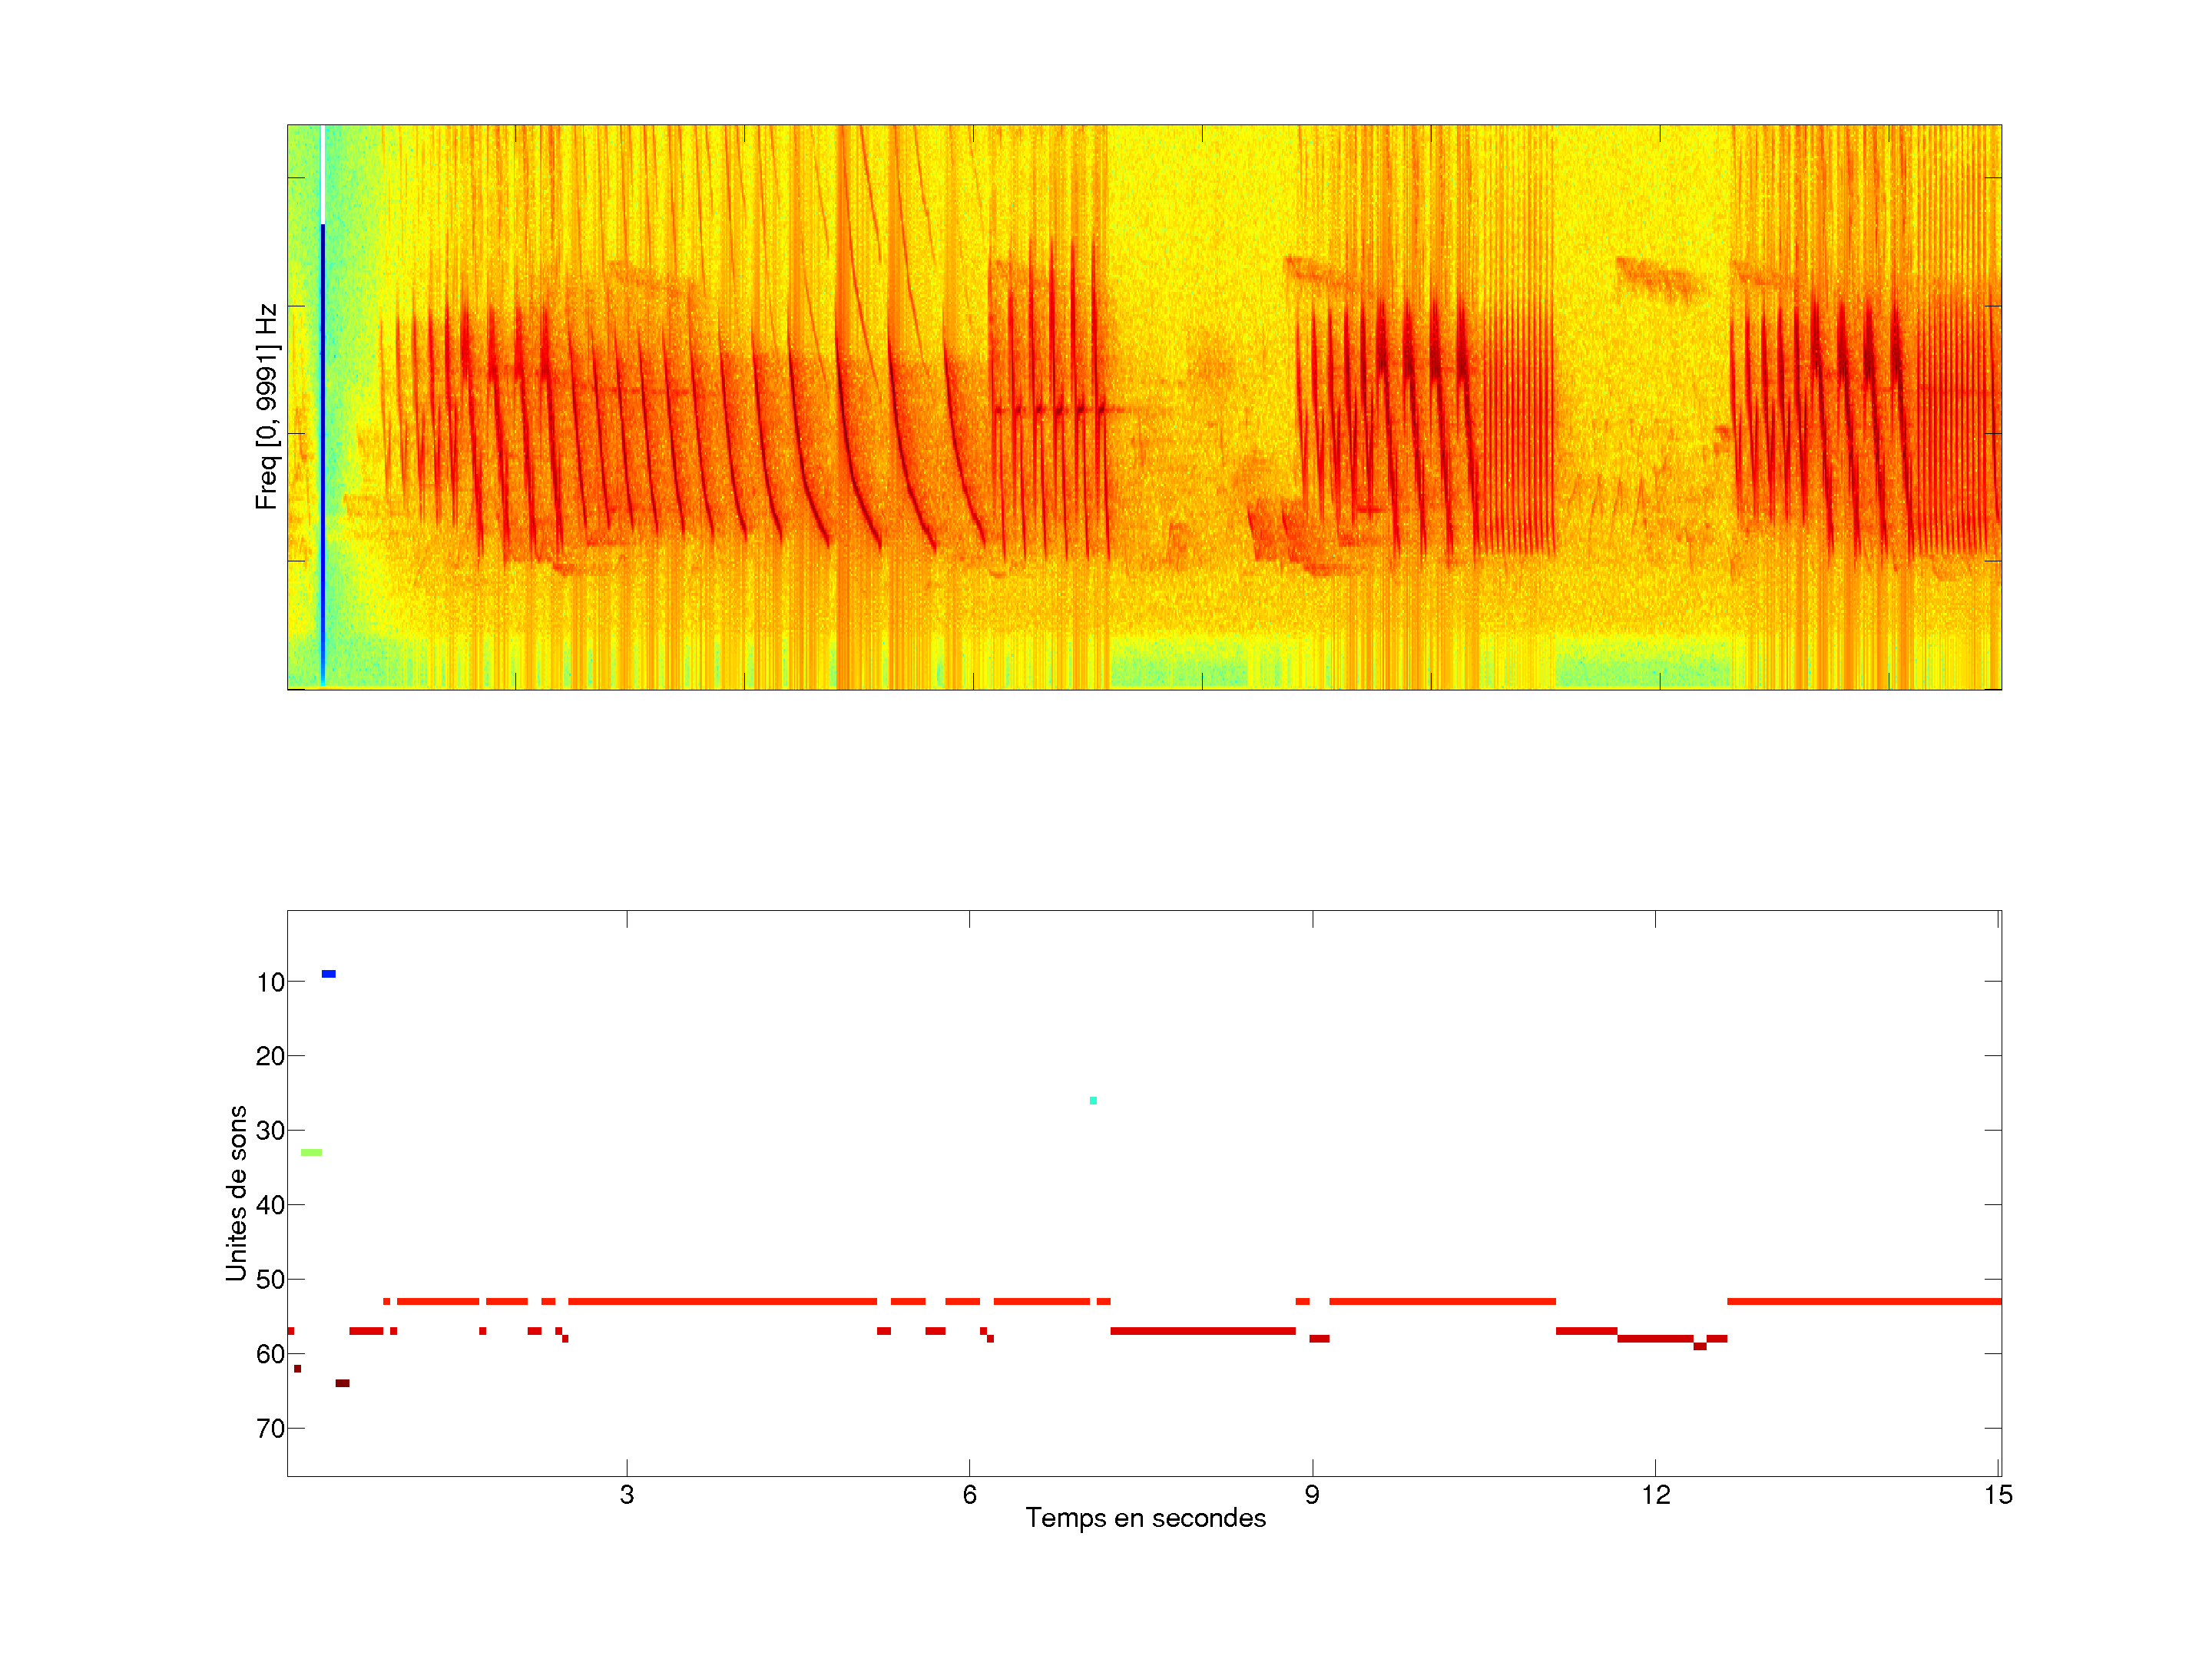Click the 'Unites de sons' axis label
The image size is (2212, 1659).
coord(236,1193)
